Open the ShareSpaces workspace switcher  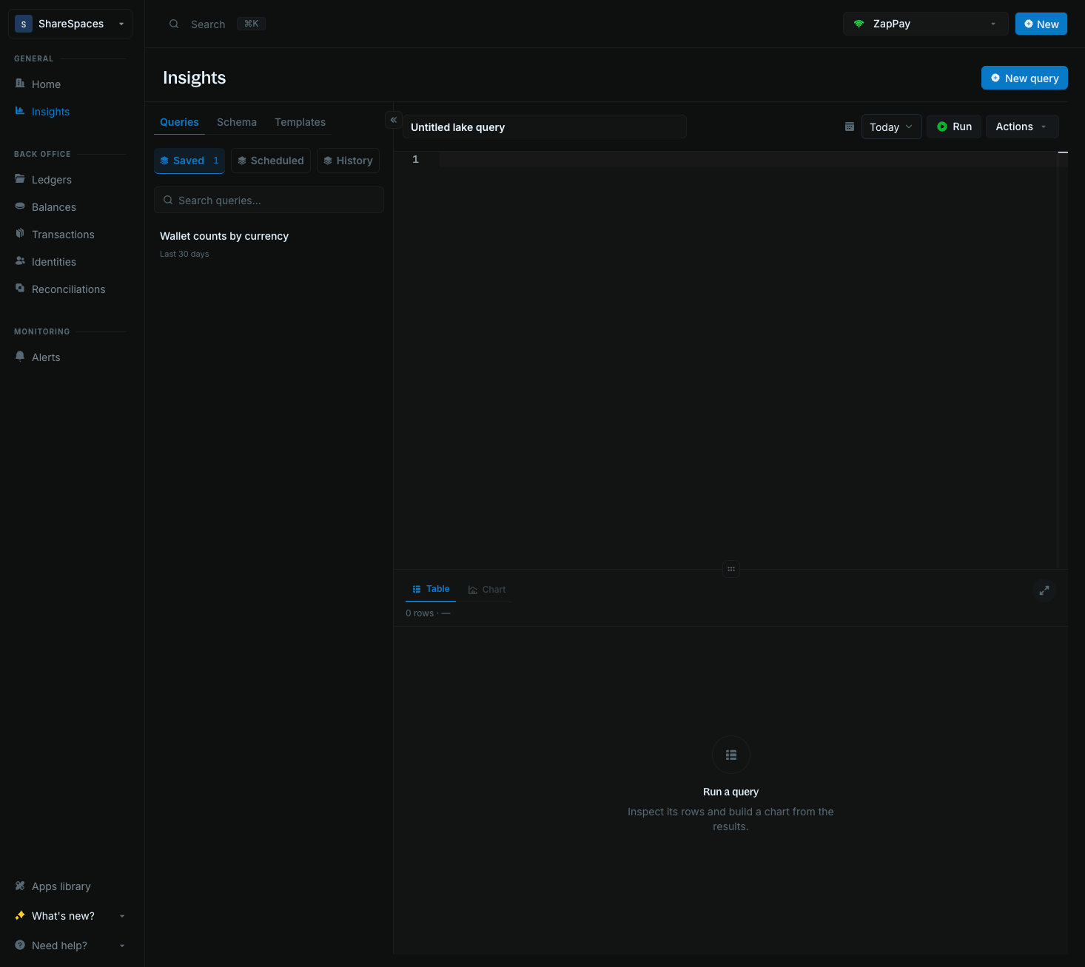(70, 24)
